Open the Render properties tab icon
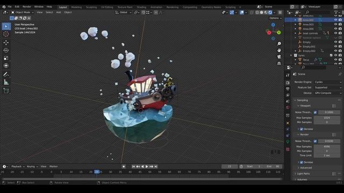 [x=288, y=83]
